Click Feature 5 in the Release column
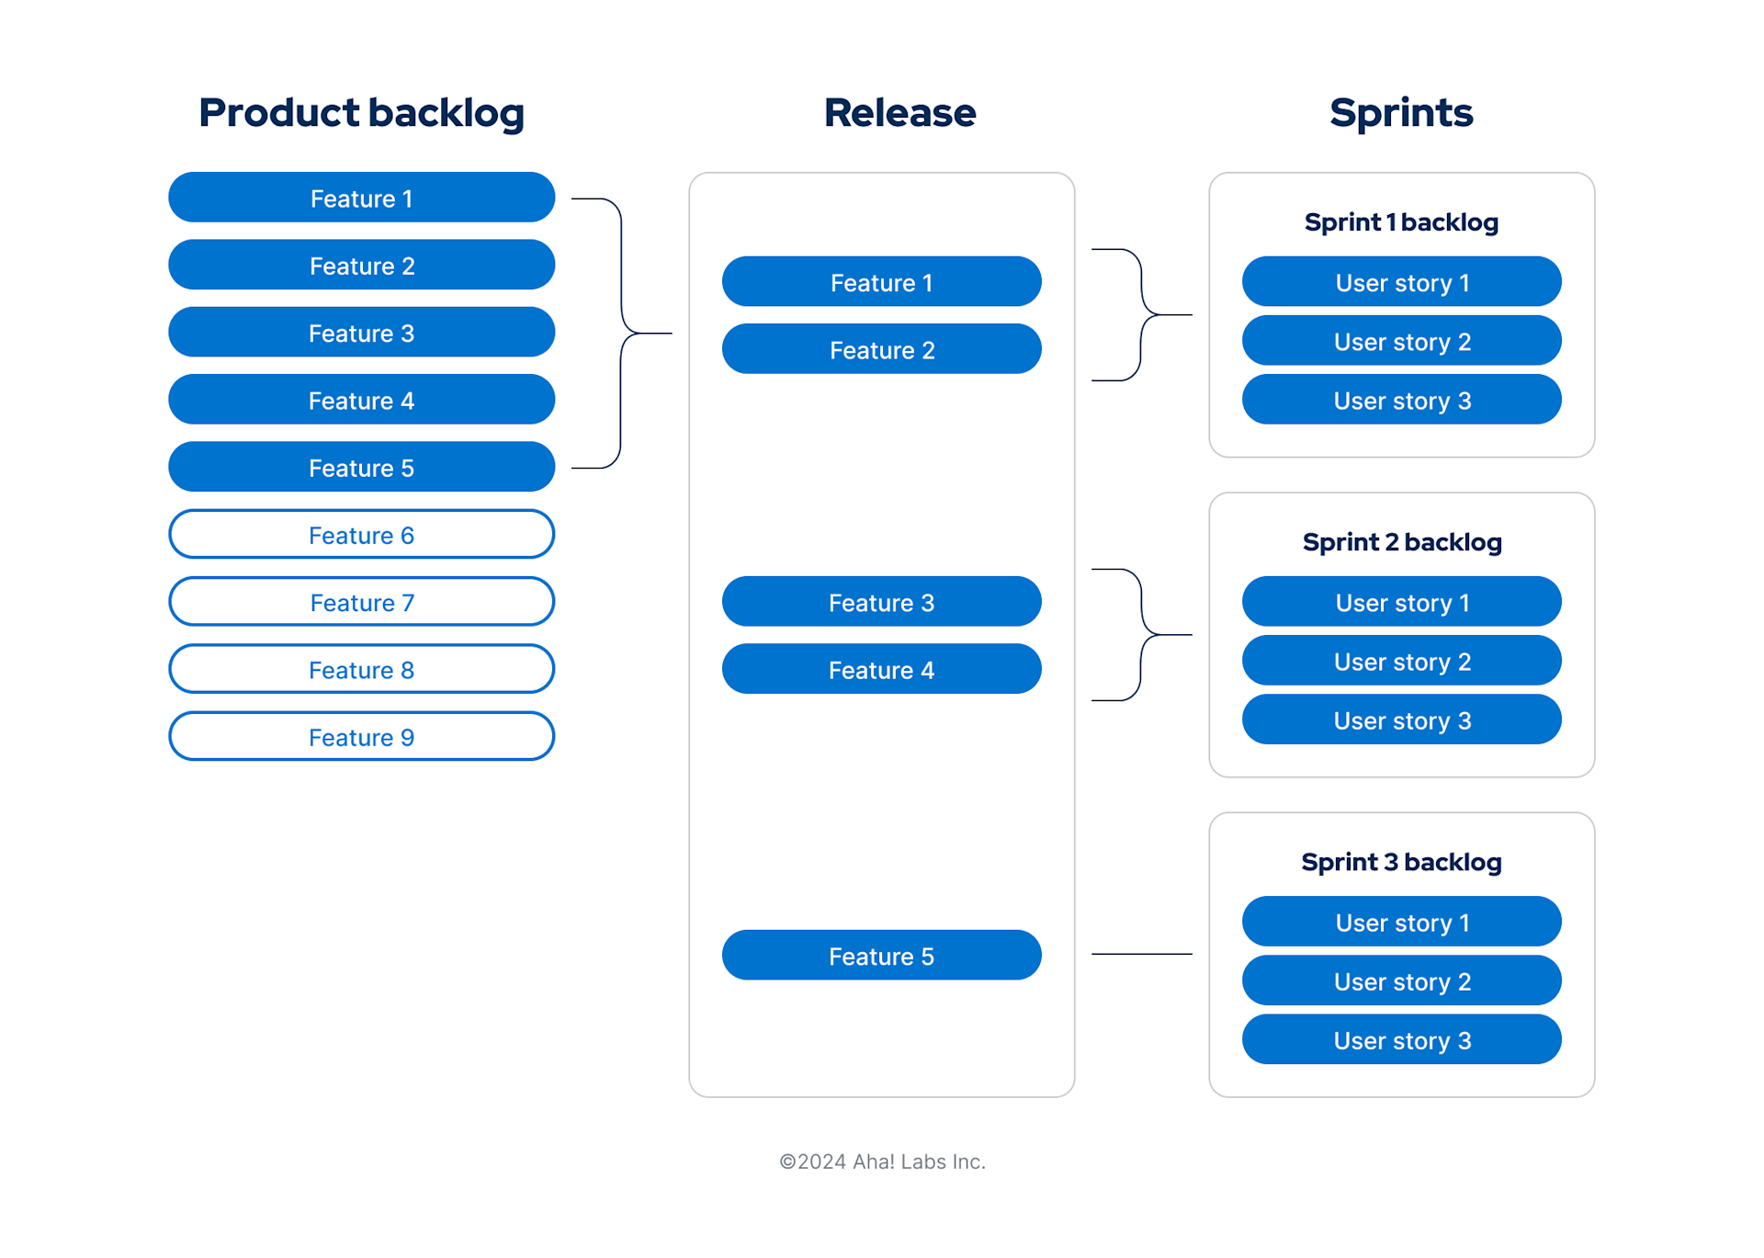The height and width of the screenshot is (1258, 1764). (x=881, y=956)
